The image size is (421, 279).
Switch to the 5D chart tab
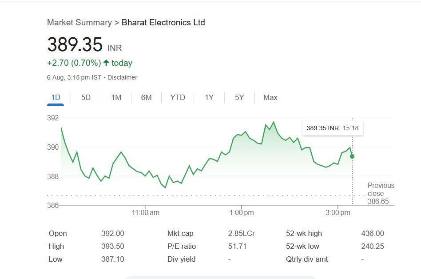click(x=86, y=98)
